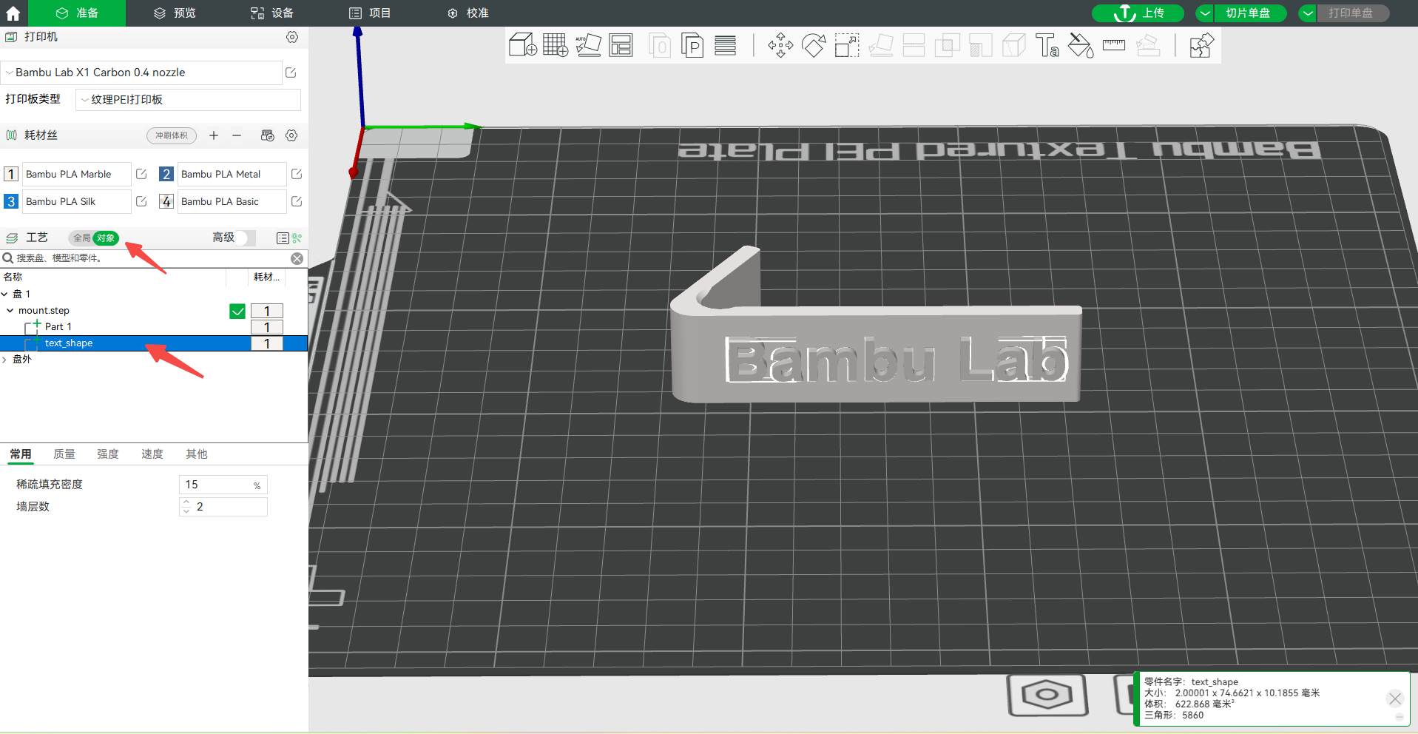Switch to the 校准 (Calibration) tab

coord(467,13)
